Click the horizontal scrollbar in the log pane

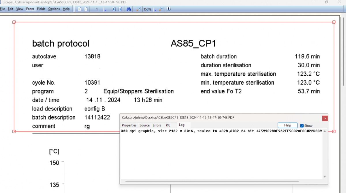[x=212, y=181]
